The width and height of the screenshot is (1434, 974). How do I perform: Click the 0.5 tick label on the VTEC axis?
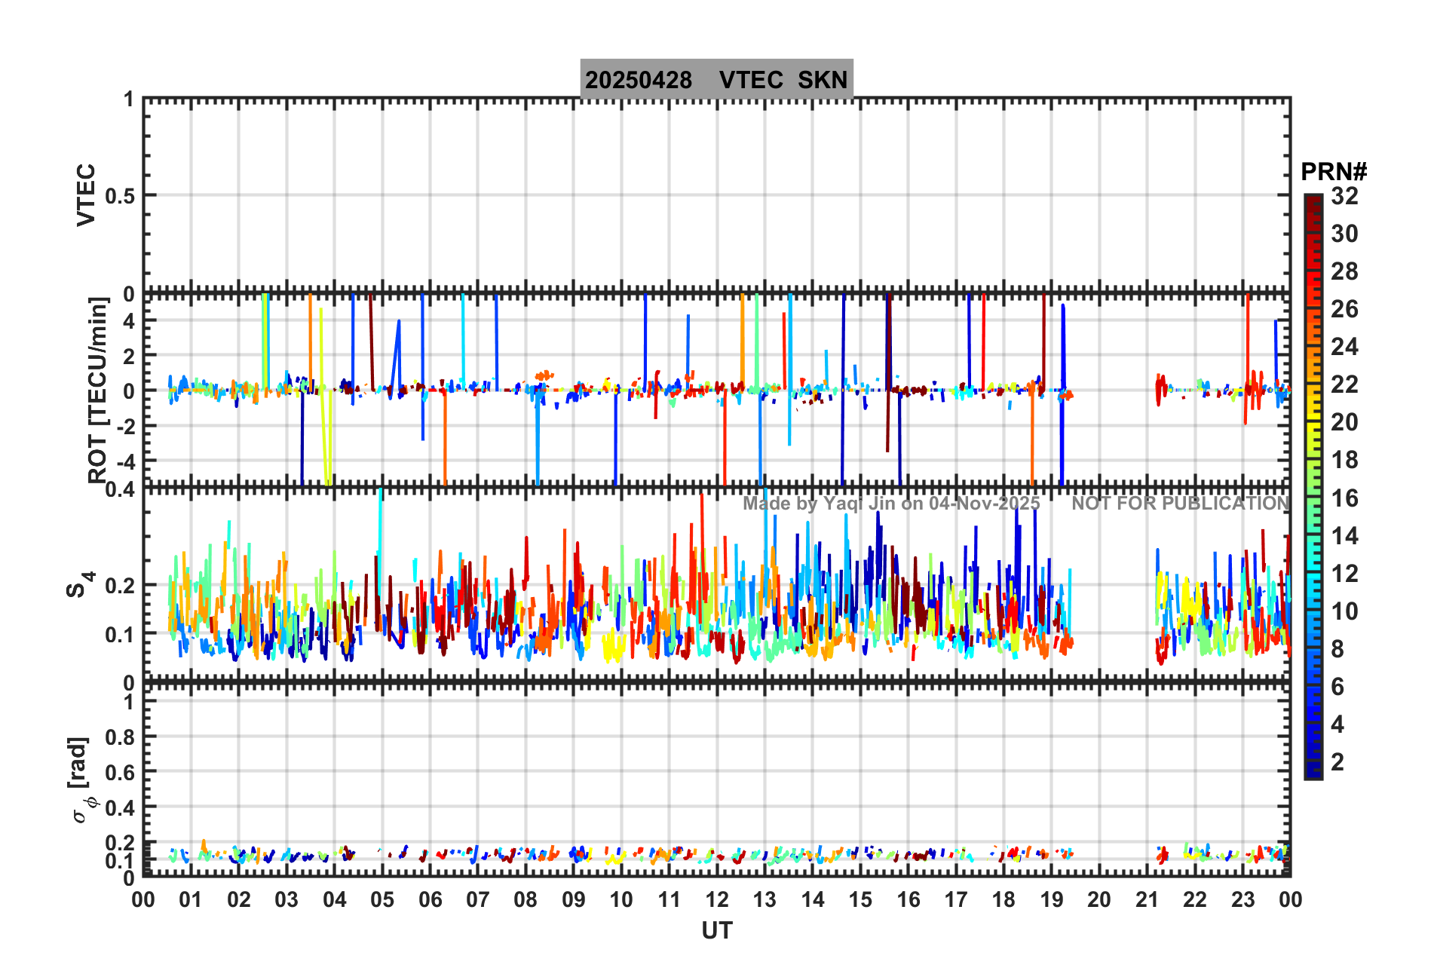(120, 196)
